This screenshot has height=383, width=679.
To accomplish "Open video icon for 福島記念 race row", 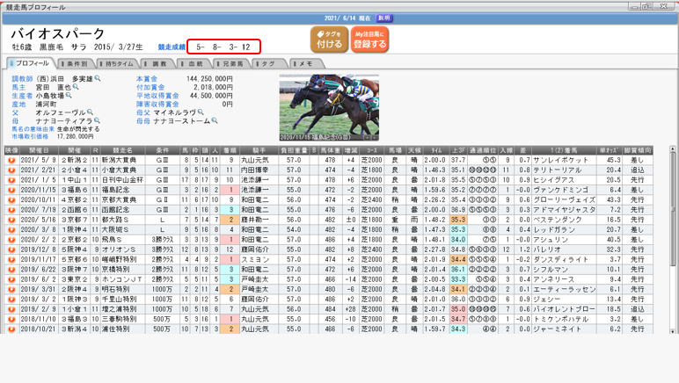I will tap(11, 189).
